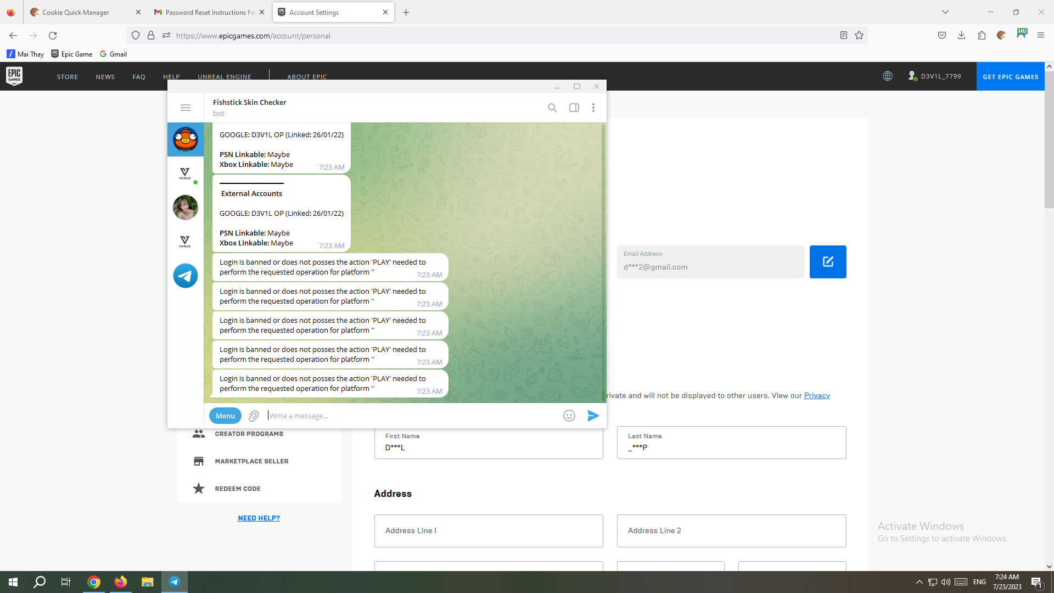The height and width of the screenshot is (593, 1054).
Task: Open Telegram hamburger menu
Action: pos(186,108)
